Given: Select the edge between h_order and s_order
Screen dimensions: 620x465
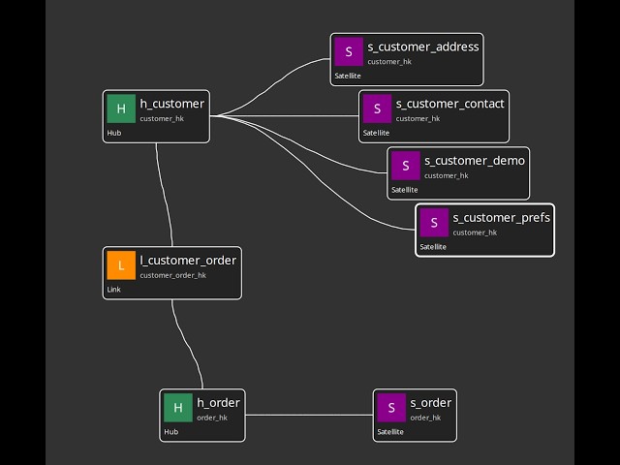Looking at the screenshot, I should tap(309, 416).
